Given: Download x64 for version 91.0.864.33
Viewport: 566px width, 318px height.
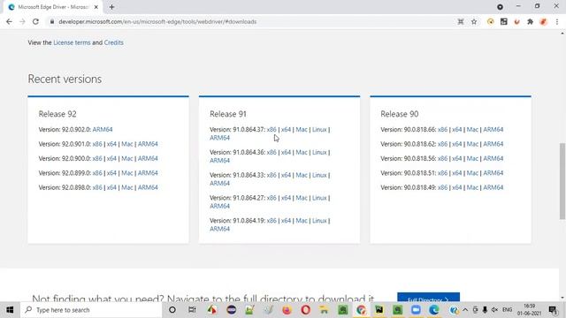Looking at the screenshot, I should pos(286,175).
